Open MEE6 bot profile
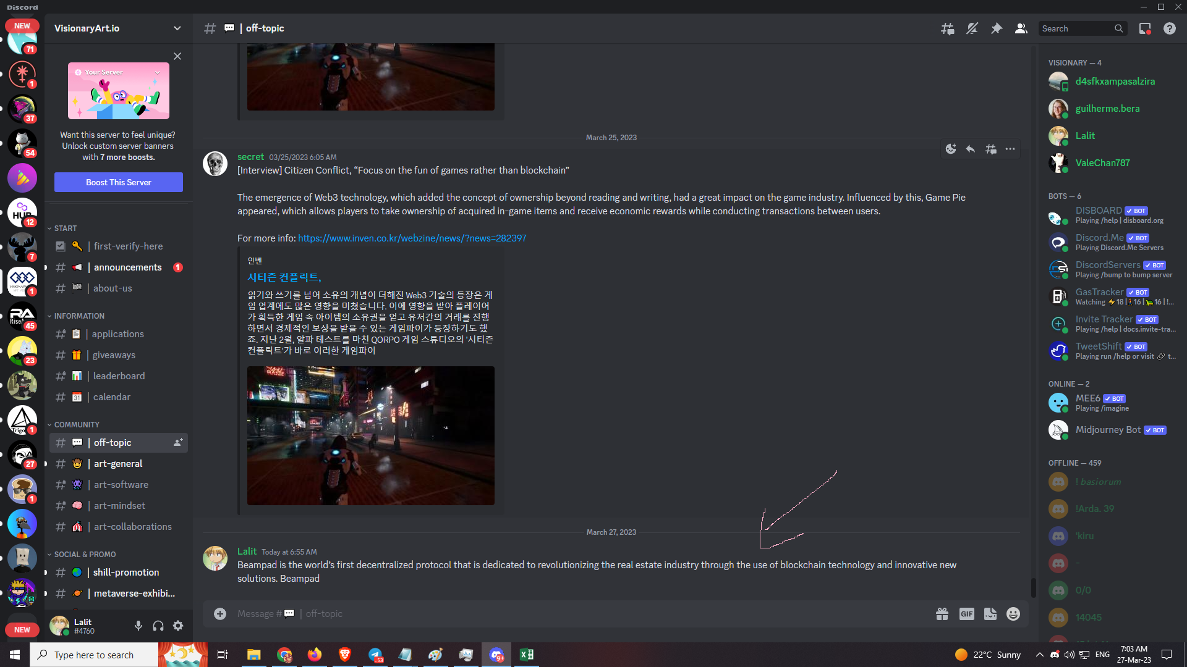The image size is (1187, 667). [x=1113, y=403]
